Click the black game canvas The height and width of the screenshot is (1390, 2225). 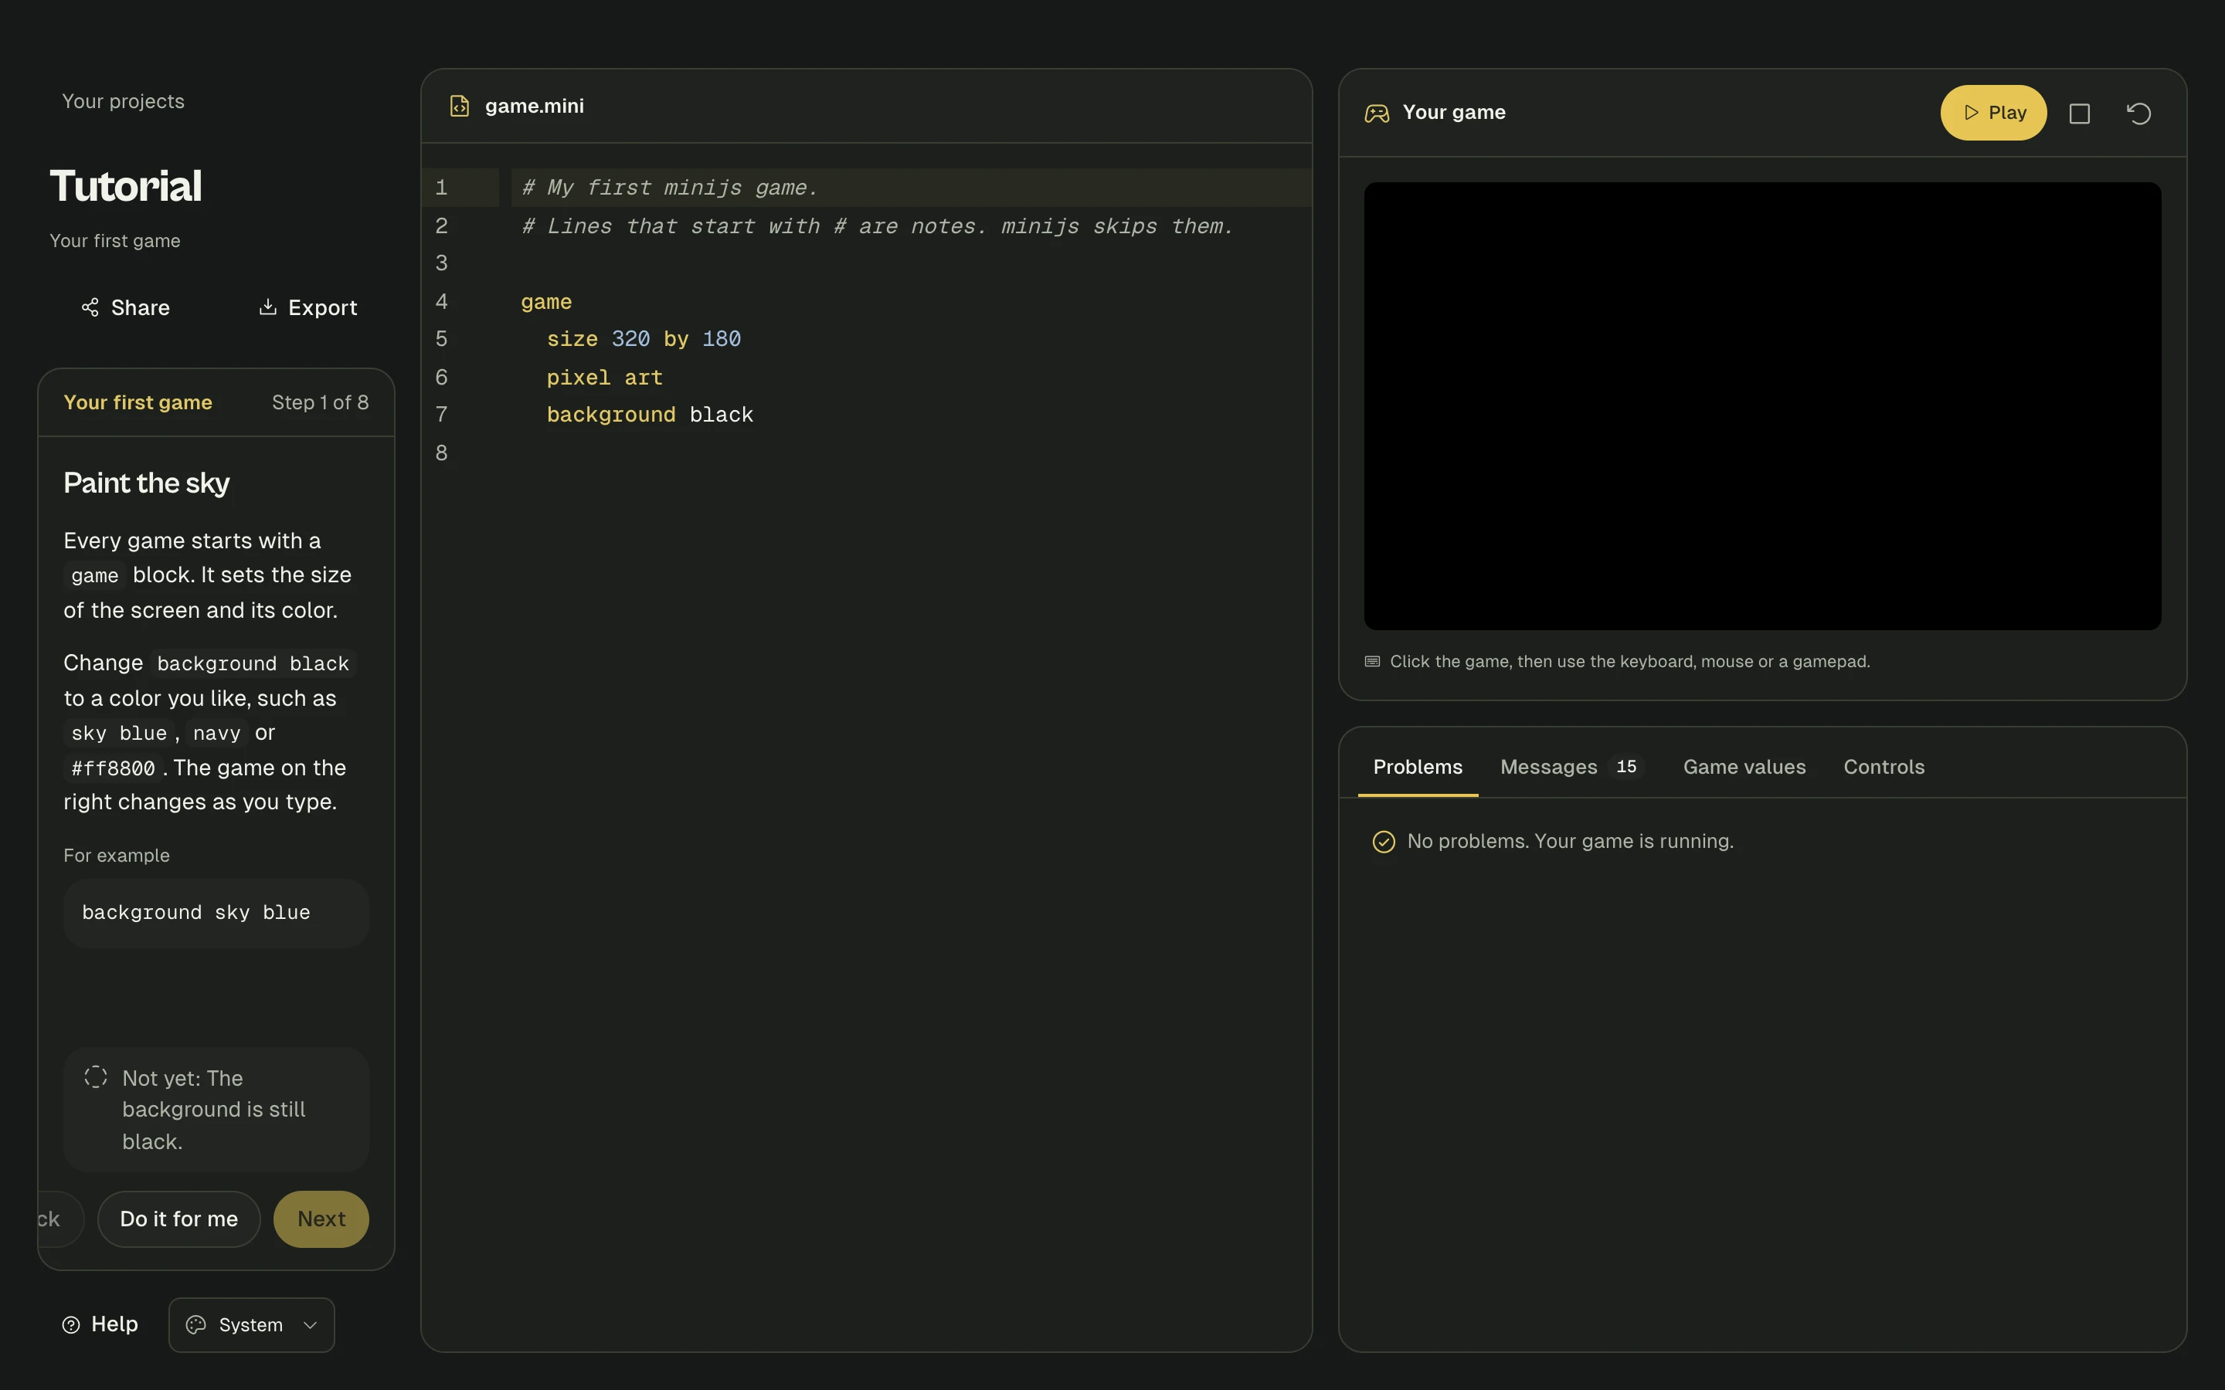tap(1761, 405)
